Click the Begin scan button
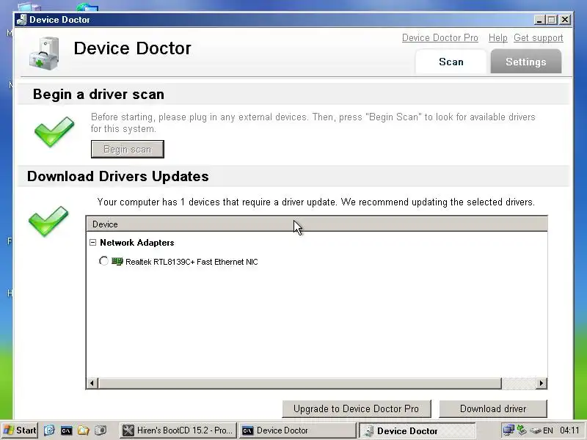This screenshot has width=587, height=440. (127, 150)
